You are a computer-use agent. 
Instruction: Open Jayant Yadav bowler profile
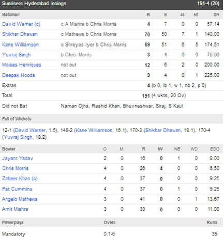pyautogui.click(x=18, y=159)
